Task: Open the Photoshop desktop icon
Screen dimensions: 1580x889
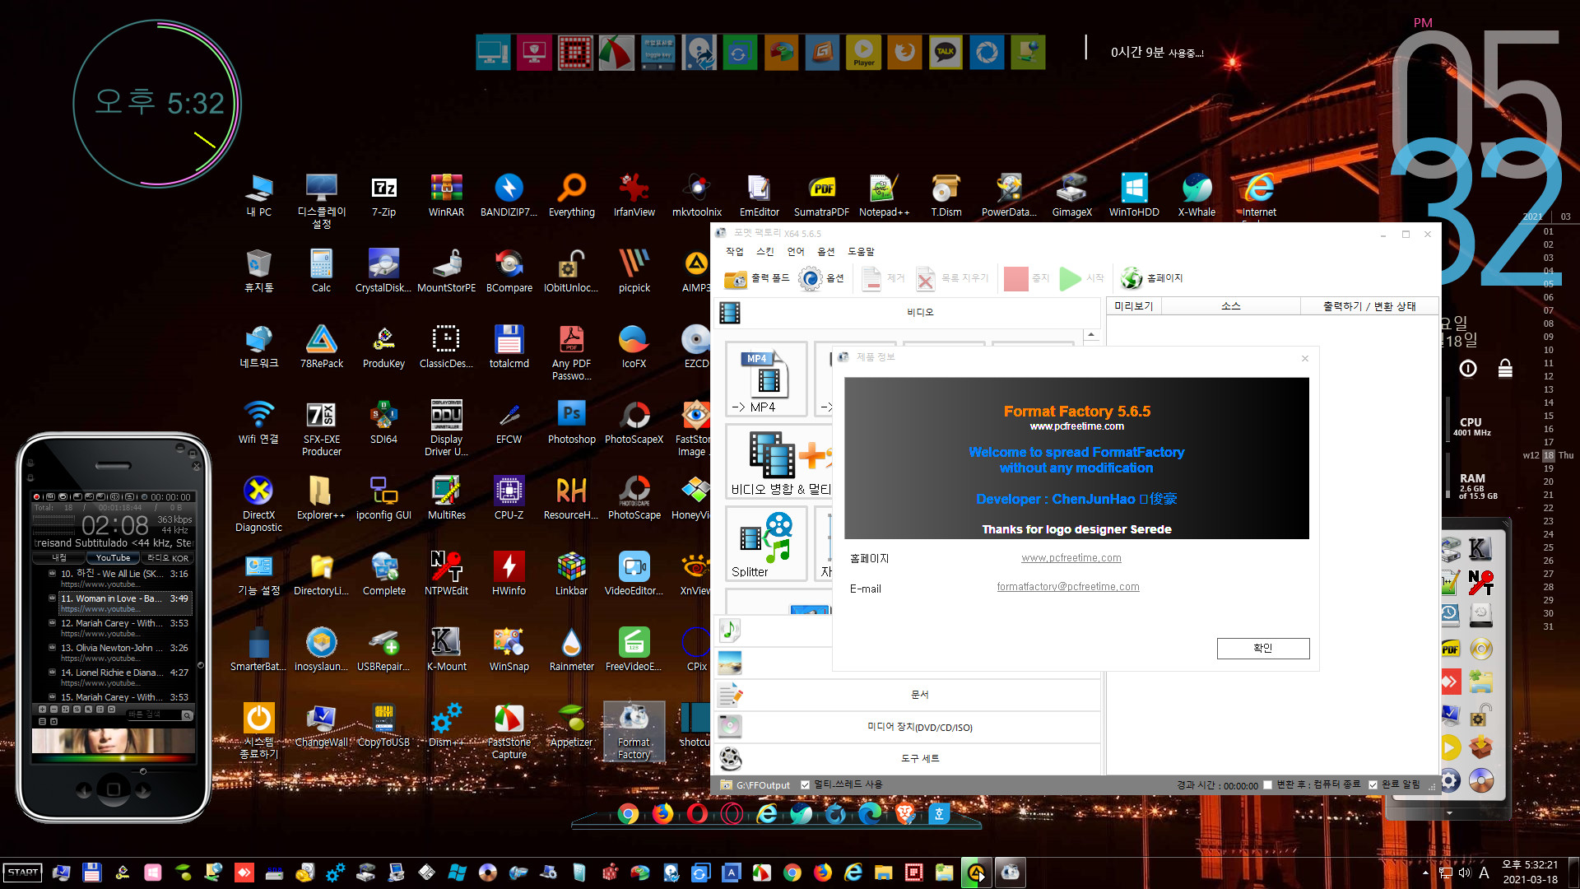Action: 572,423
